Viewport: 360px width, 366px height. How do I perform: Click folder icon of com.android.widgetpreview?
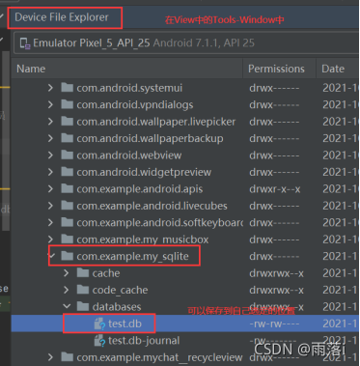coord(67,172)
